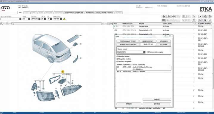Select the Wszystkie modele radio option
Viewport: 214px width, 114px height.
click(117, 59)
